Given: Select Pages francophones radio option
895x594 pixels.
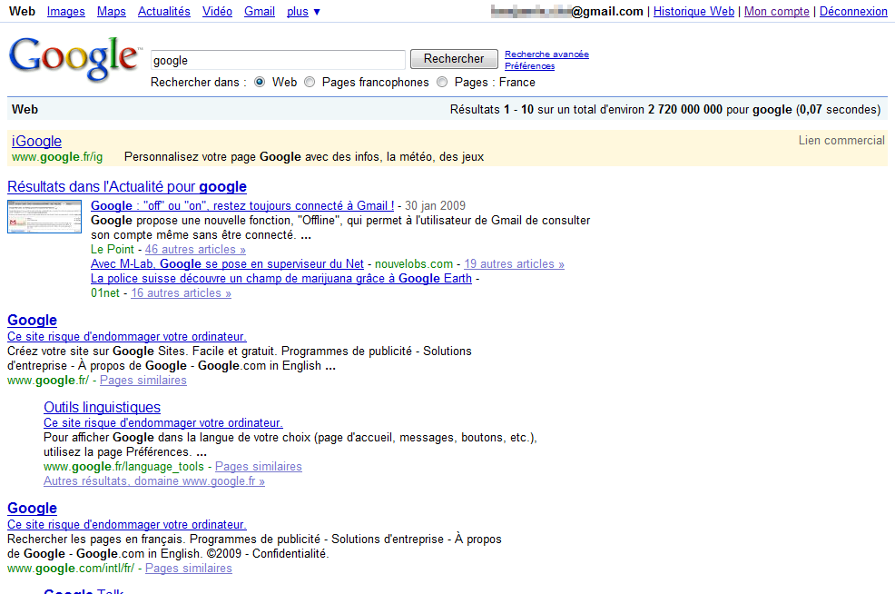Looking at the screenshot, I should 310,83.
